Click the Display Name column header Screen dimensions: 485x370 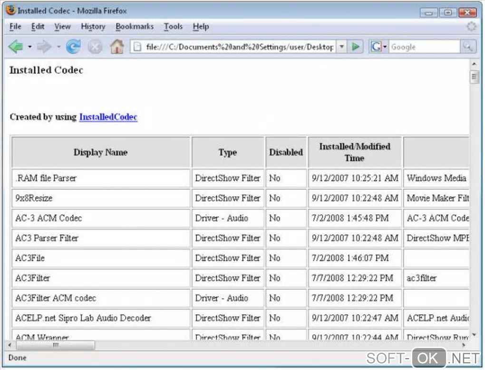click(101, 152)
